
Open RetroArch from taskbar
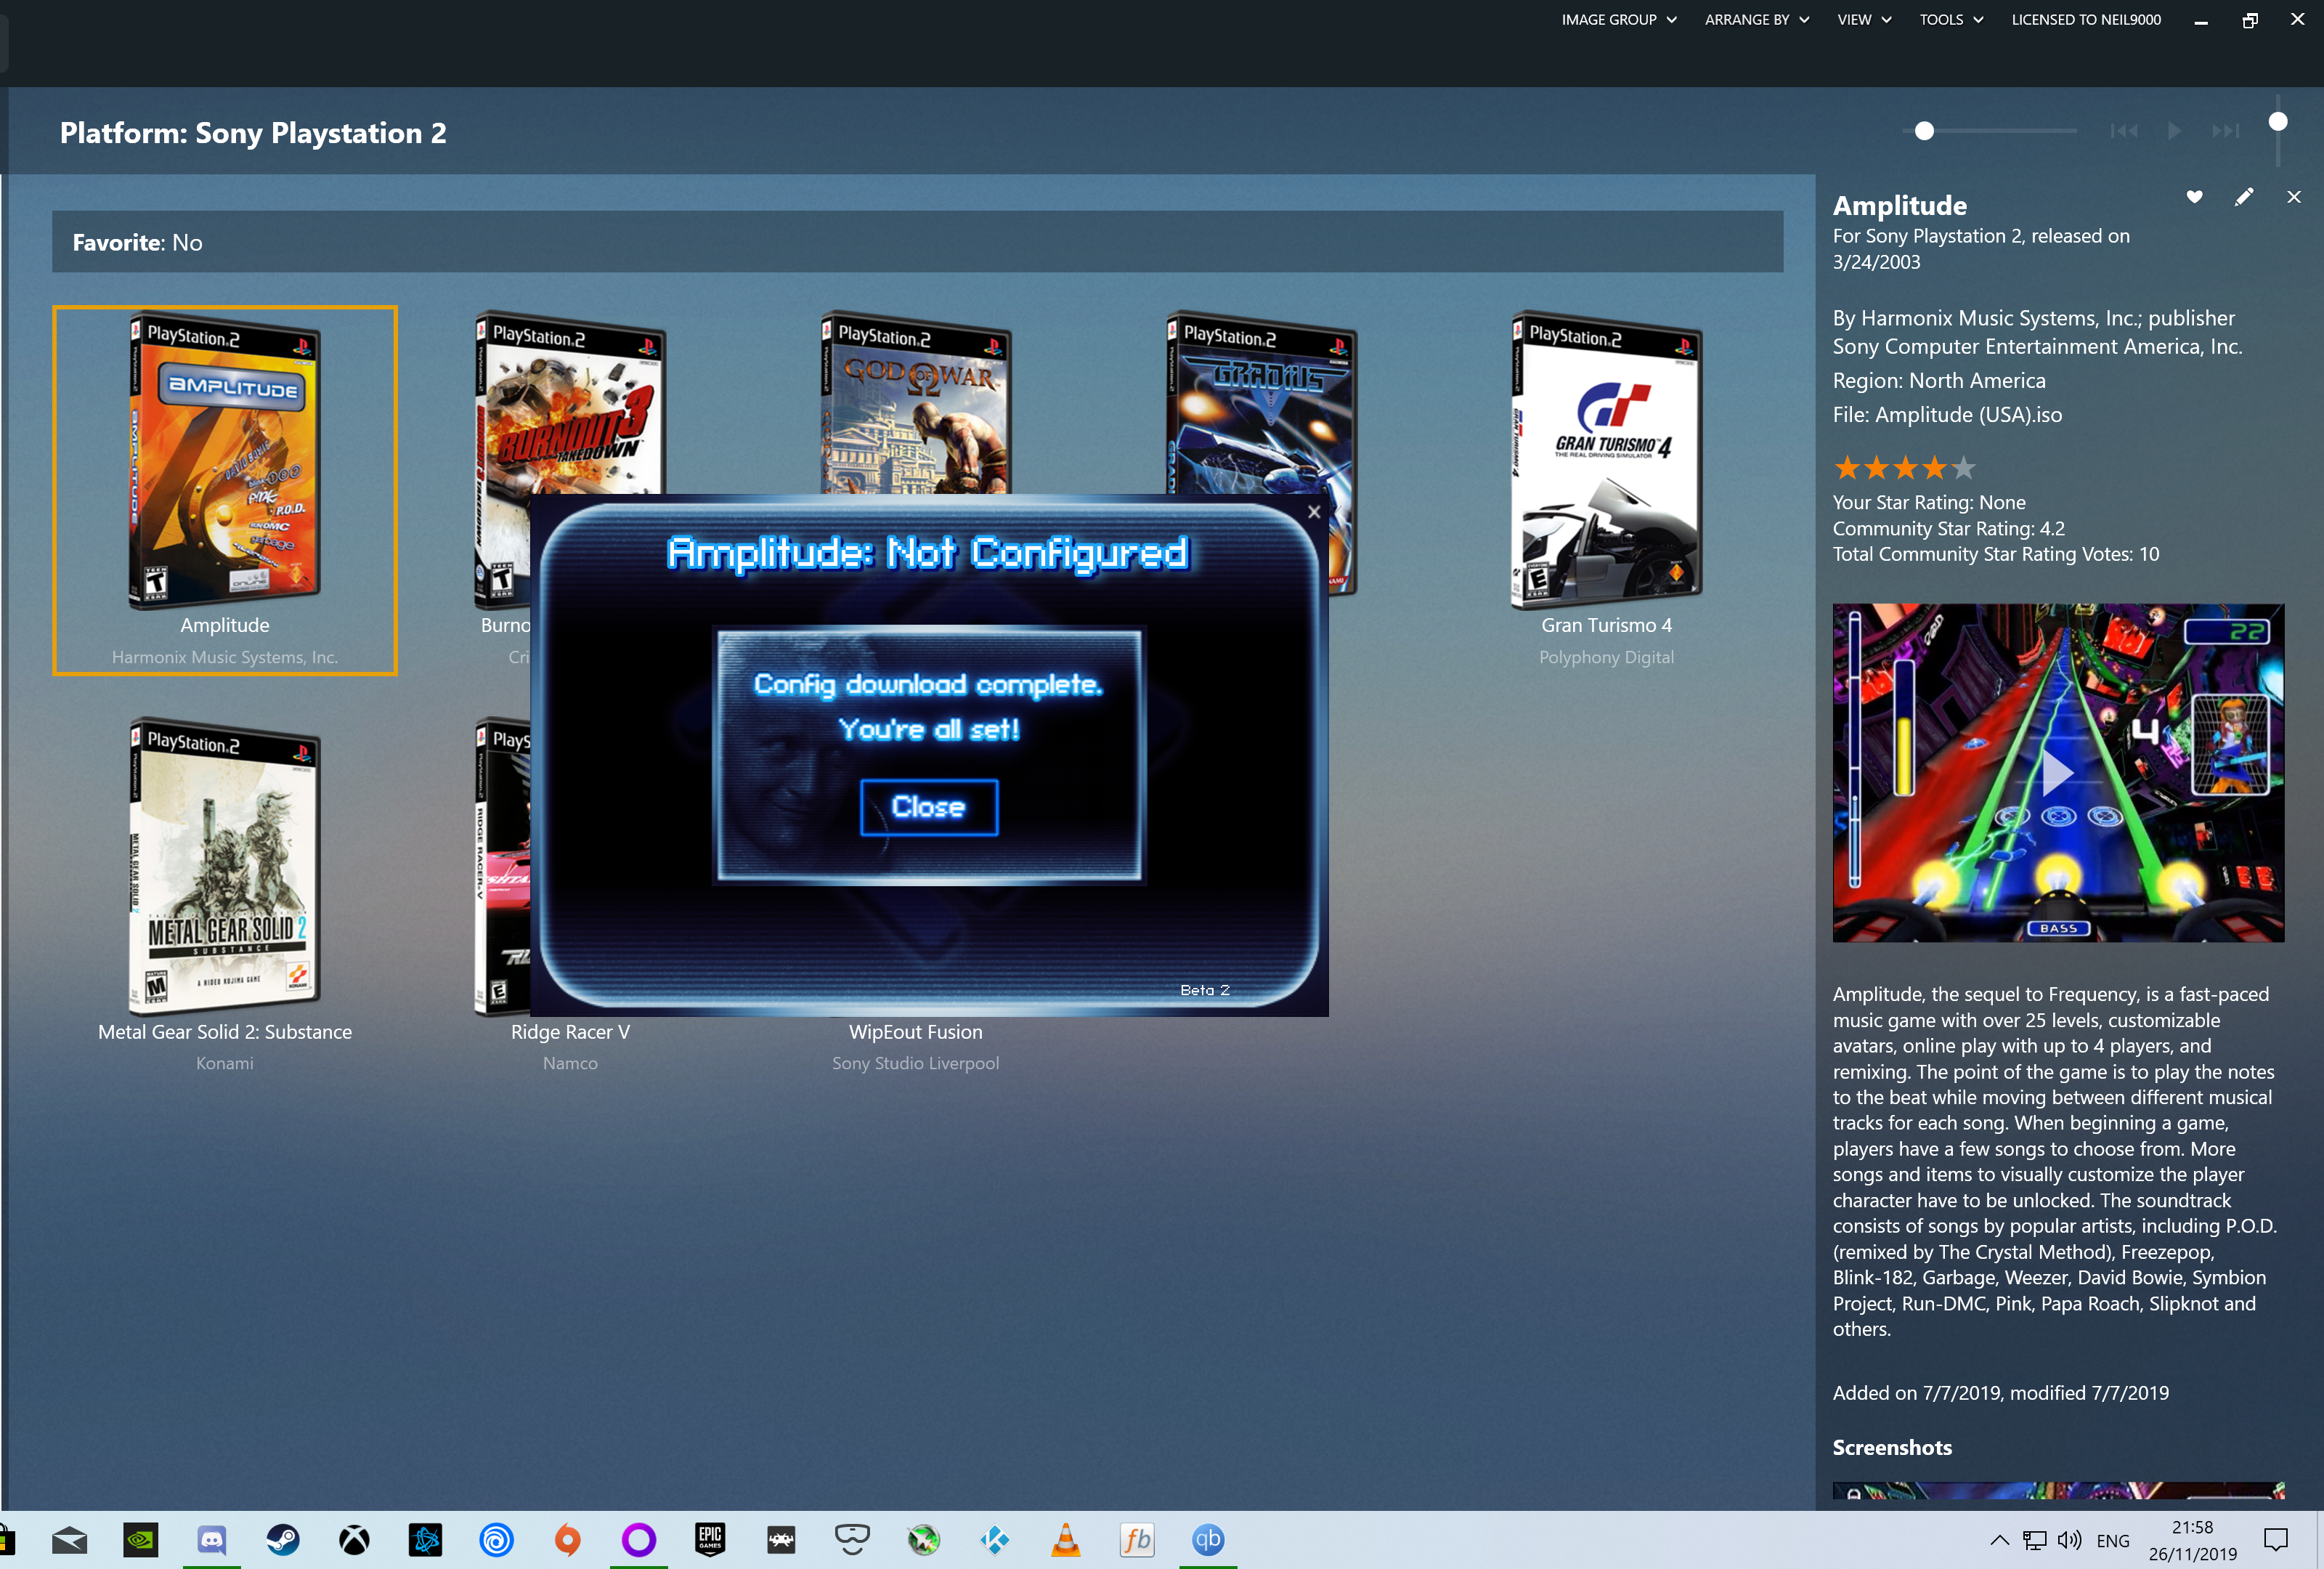coord(781,1540)
